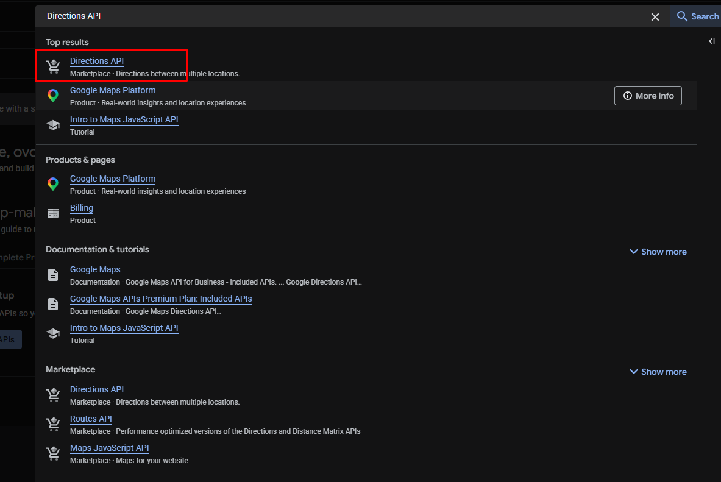Click cart icon beside Marketplace section Directions API
The image size is (721, 482).
(54, 395)
